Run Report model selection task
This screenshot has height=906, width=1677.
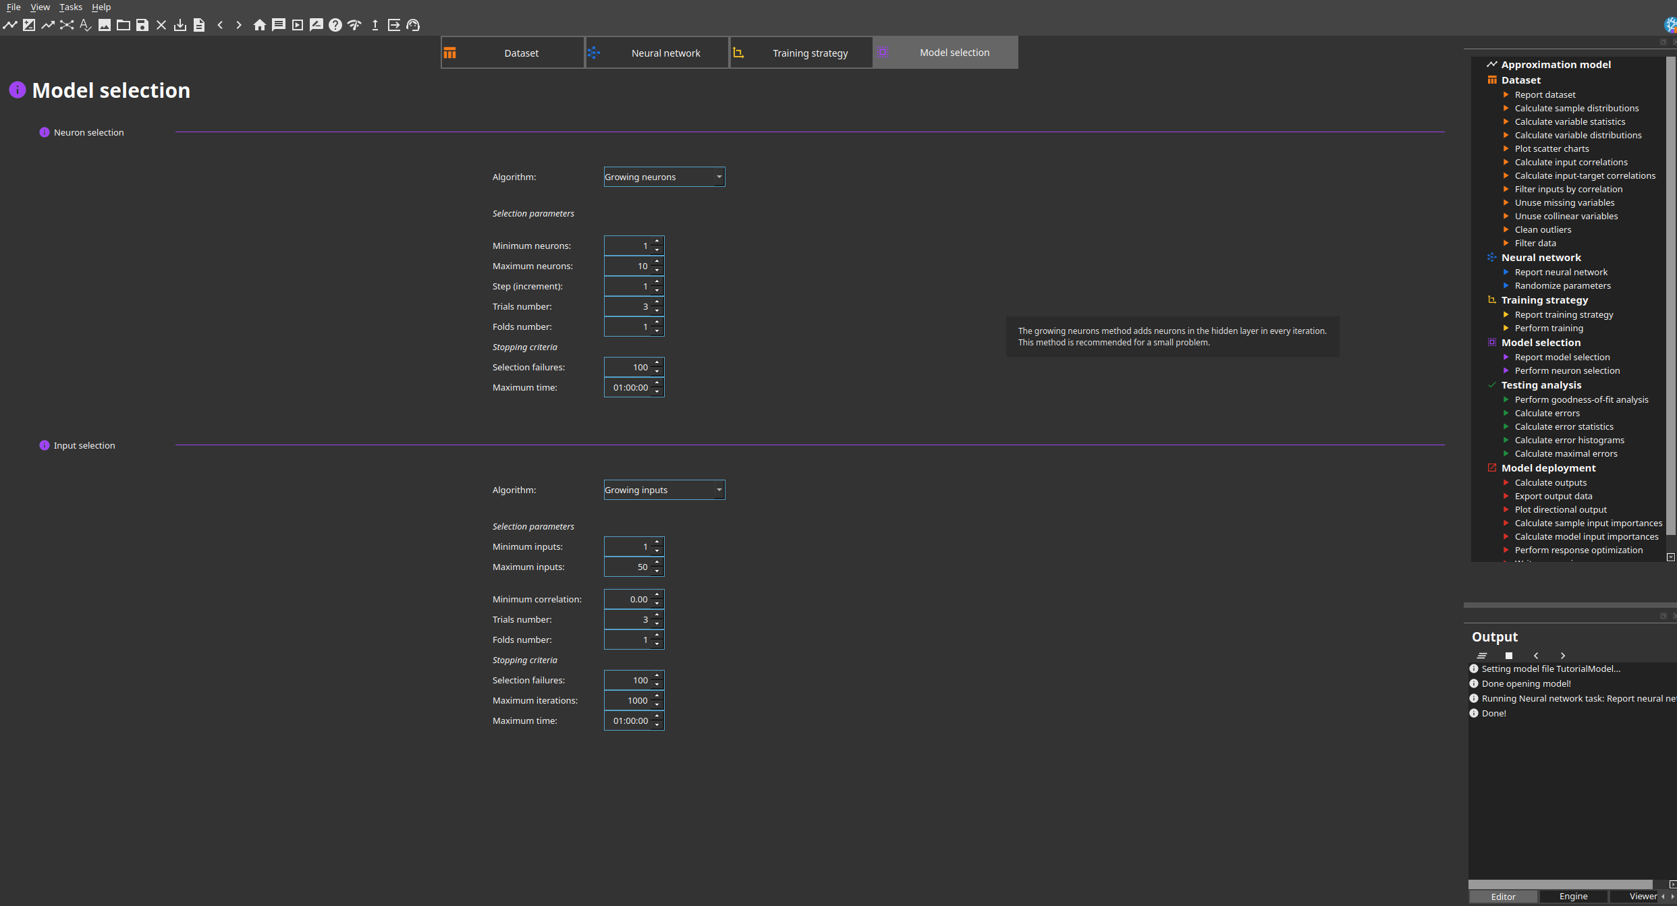click(x=1562, y=357)
